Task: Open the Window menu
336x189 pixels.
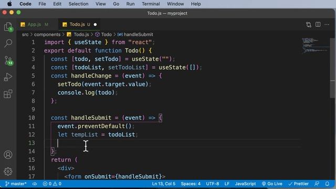Action: click(x=175, y=4)
